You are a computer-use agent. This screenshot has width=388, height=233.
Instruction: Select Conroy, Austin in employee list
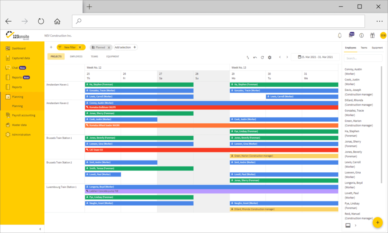point(354,72)
